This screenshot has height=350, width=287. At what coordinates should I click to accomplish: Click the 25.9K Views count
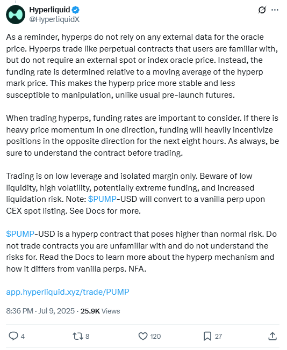100,311
